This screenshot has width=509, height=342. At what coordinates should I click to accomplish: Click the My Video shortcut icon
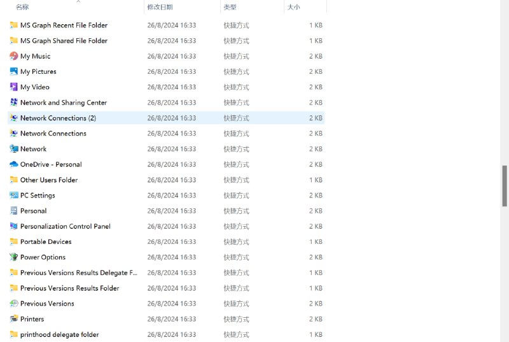click(x=14, y=87)
